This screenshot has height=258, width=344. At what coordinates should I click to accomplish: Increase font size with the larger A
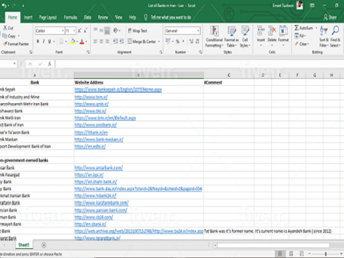(x=80, y=31)
